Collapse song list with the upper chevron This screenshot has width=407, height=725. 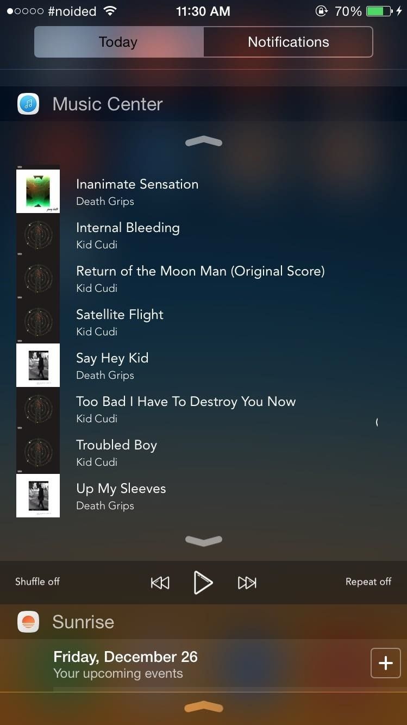[x=204, y=142]
